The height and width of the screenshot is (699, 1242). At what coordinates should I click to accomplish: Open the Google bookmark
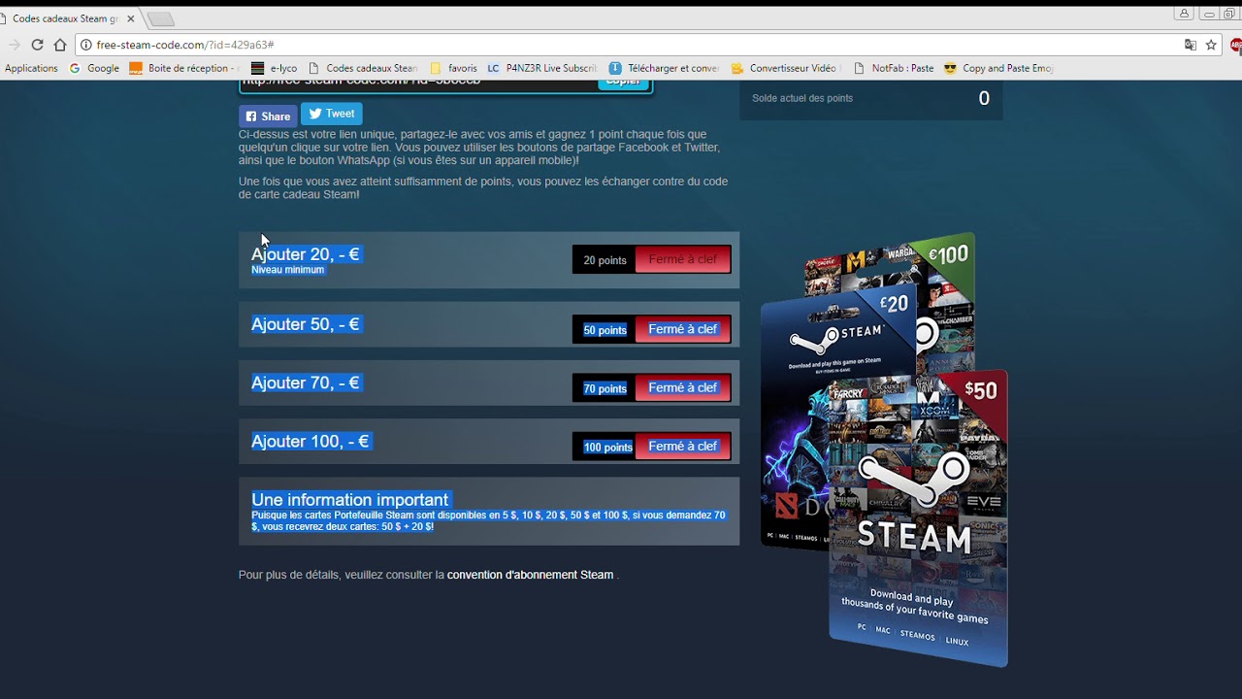coord(94,68)
